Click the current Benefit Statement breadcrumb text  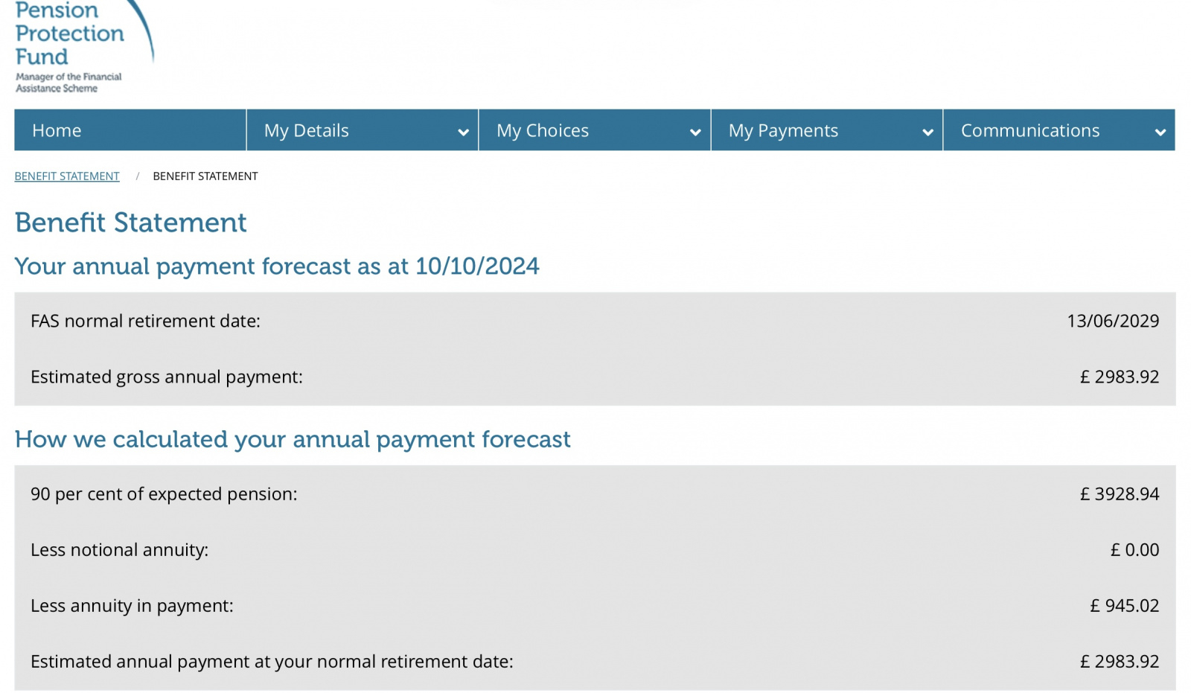pyautogui.click(x=205, y=176)
